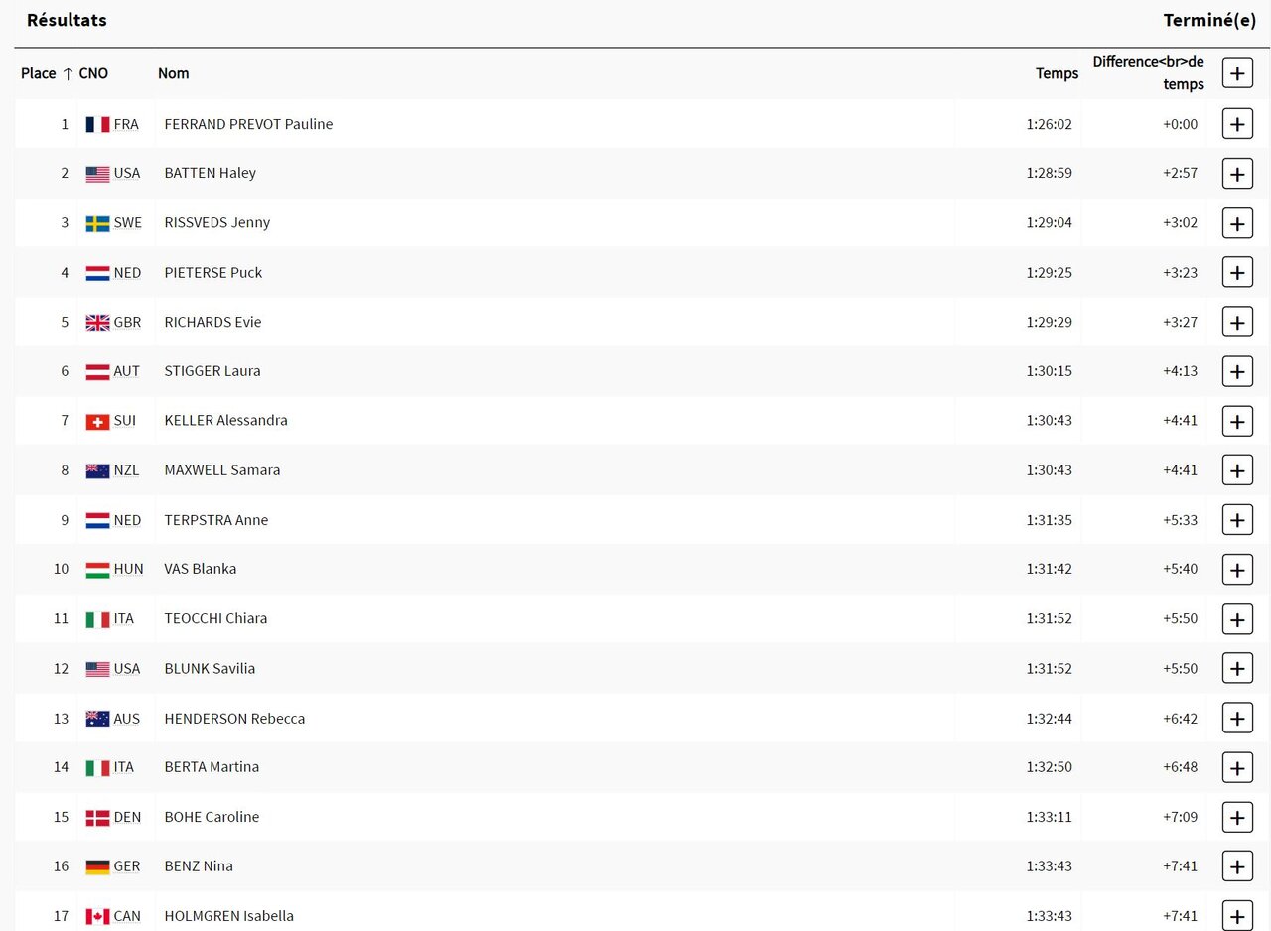Expand Stigger Laura's result details
The width and height of the screenshot is (1271, 931).
(x=1236, y=371)
